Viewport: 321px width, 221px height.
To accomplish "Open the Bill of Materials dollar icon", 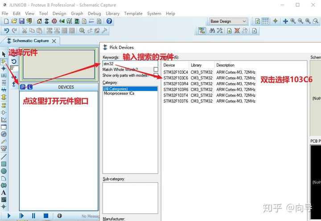I will click(84, 21).
